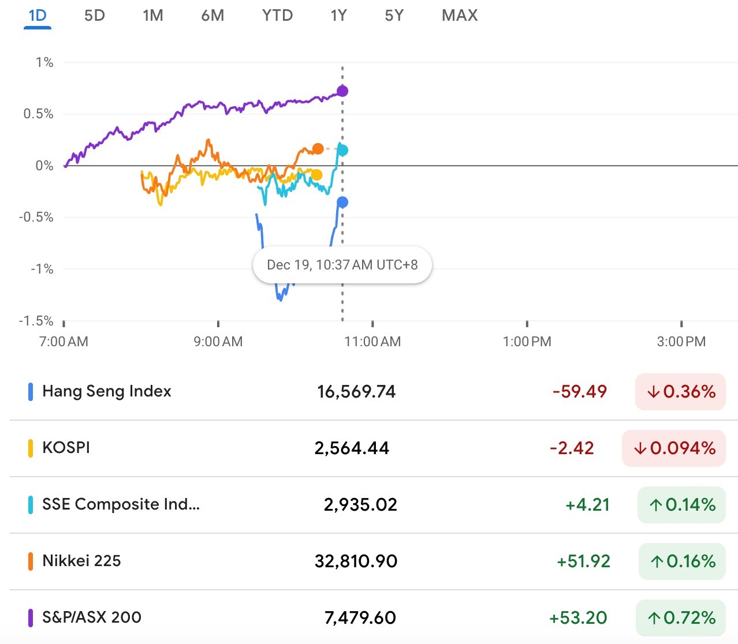The height and width of the screenshot is (644, 738).
Task: Open the 6M time range tab
Action: pyautogui.click(x=213, y=15)
